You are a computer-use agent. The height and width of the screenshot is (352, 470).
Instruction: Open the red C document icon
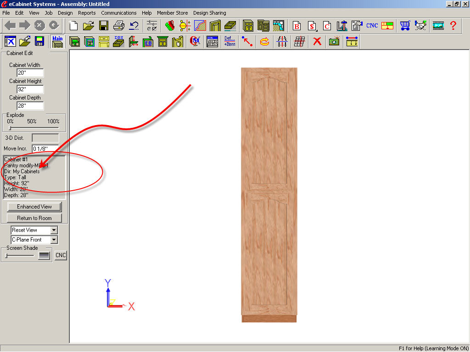coord(327,26)
